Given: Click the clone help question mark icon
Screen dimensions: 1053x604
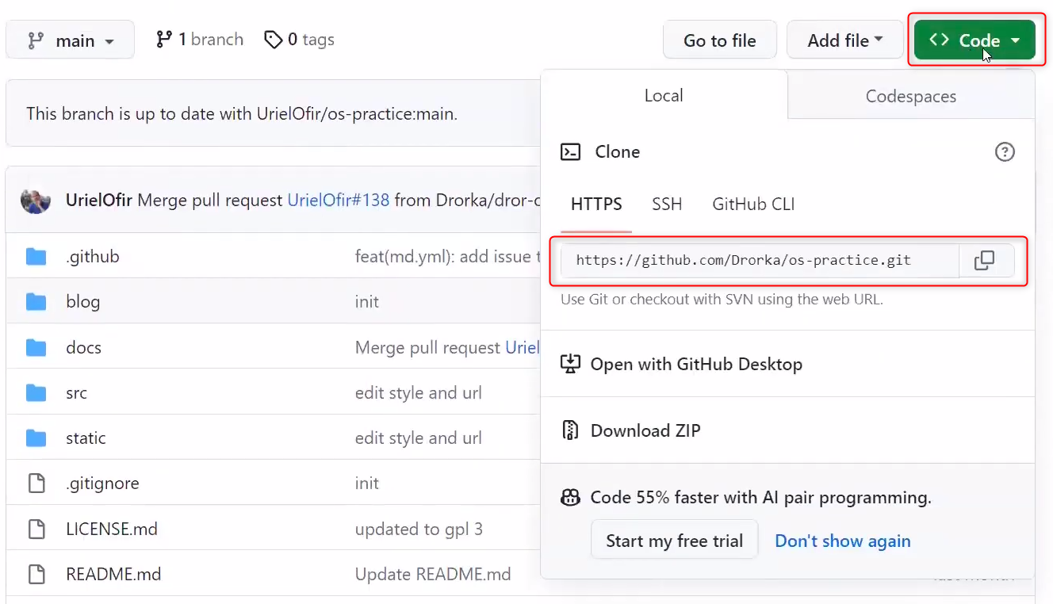Looking at the screenshot, I should click(x=1005, y=152).
